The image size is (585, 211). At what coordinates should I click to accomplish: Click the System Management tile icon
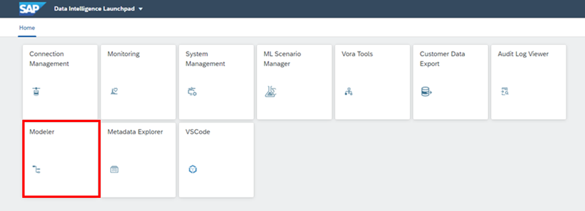click(192, 92)
